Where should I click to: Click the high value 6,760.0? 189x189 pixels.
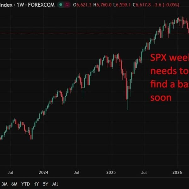104,5
